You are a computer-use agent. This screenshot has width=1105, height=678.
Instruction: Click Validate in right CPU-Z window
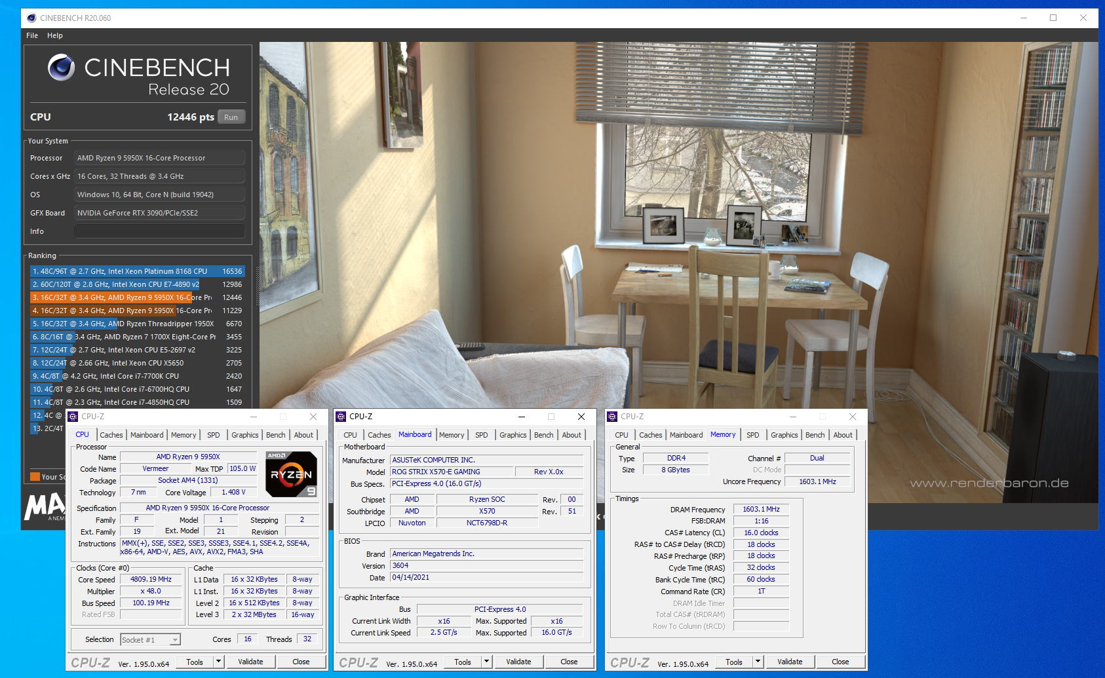pyautogui.click(x=790, y=662)
